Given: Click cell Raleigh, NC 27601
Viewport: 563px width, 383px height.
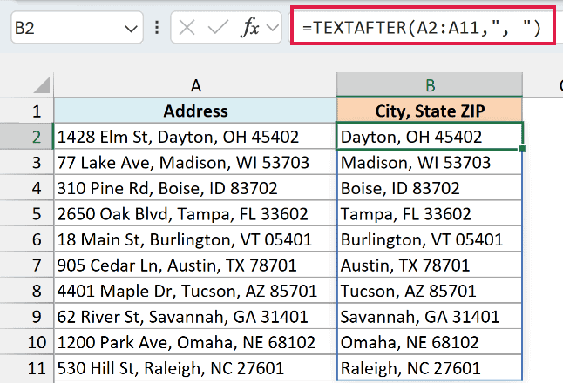Looking at the screenshot, I should click(430, 368).
